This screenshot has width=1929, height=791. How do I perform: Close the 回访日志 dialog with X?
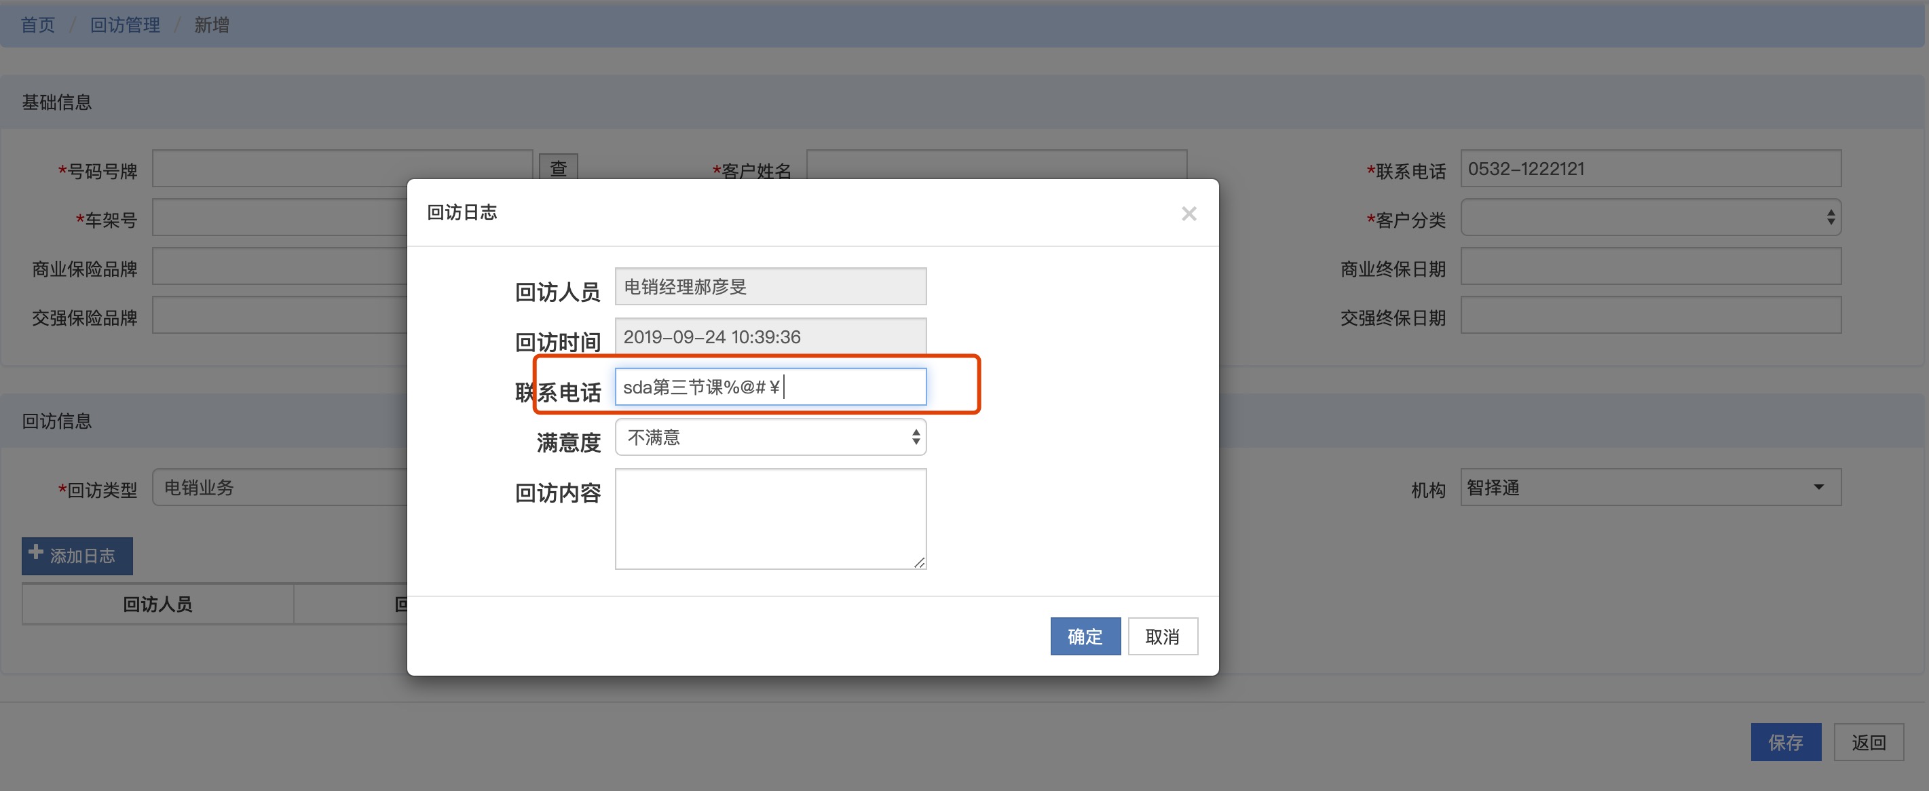1188,214
